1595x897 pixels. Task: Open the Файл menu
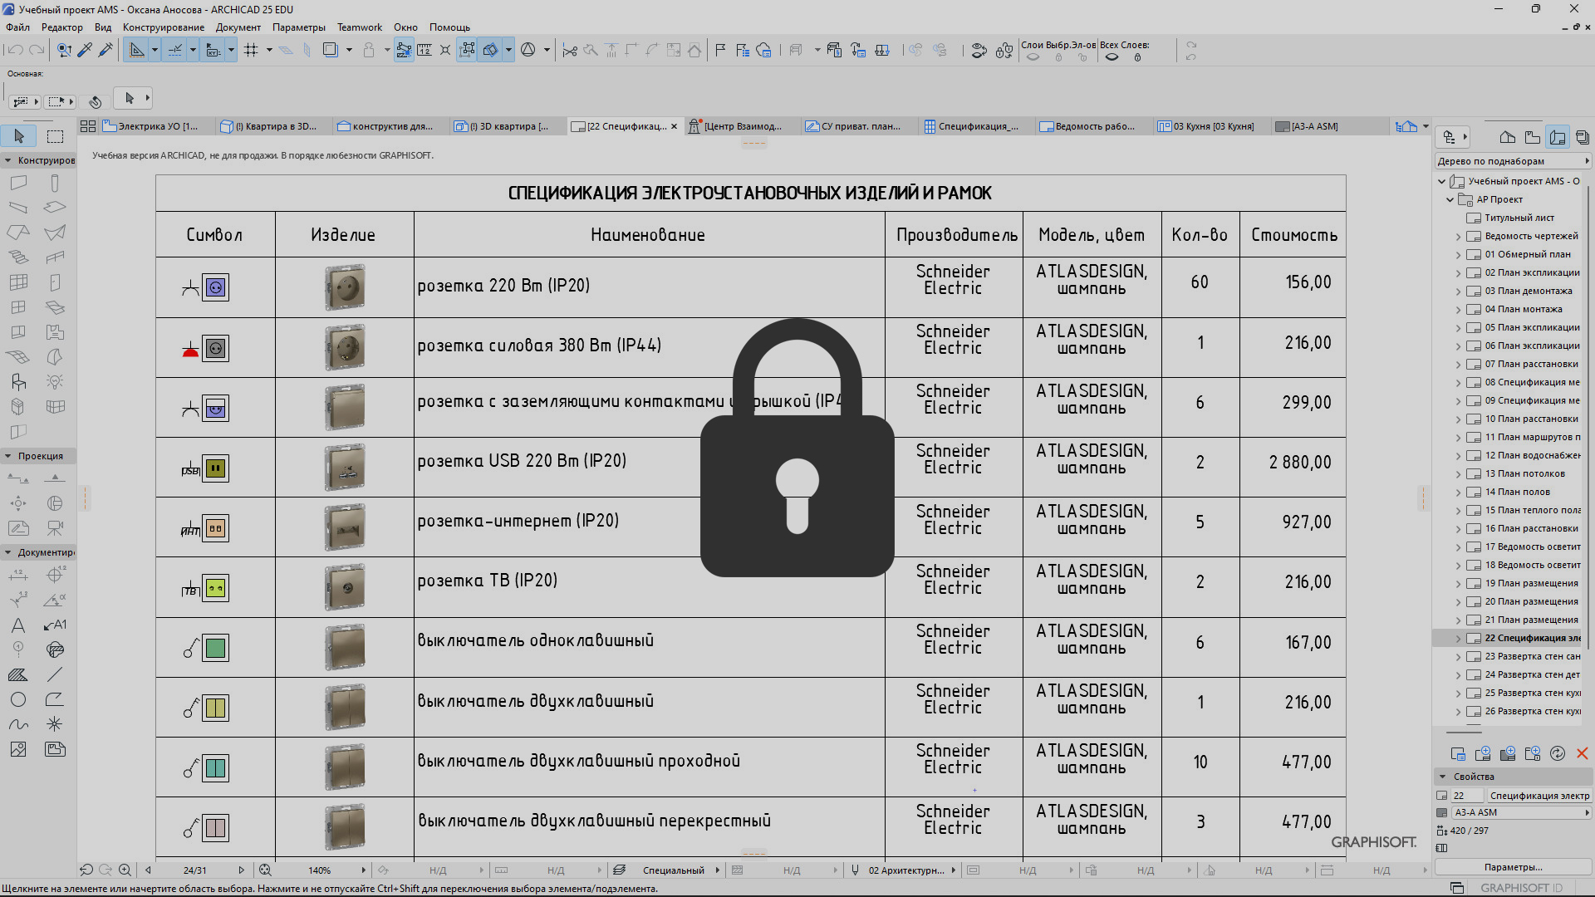(17, 27)
